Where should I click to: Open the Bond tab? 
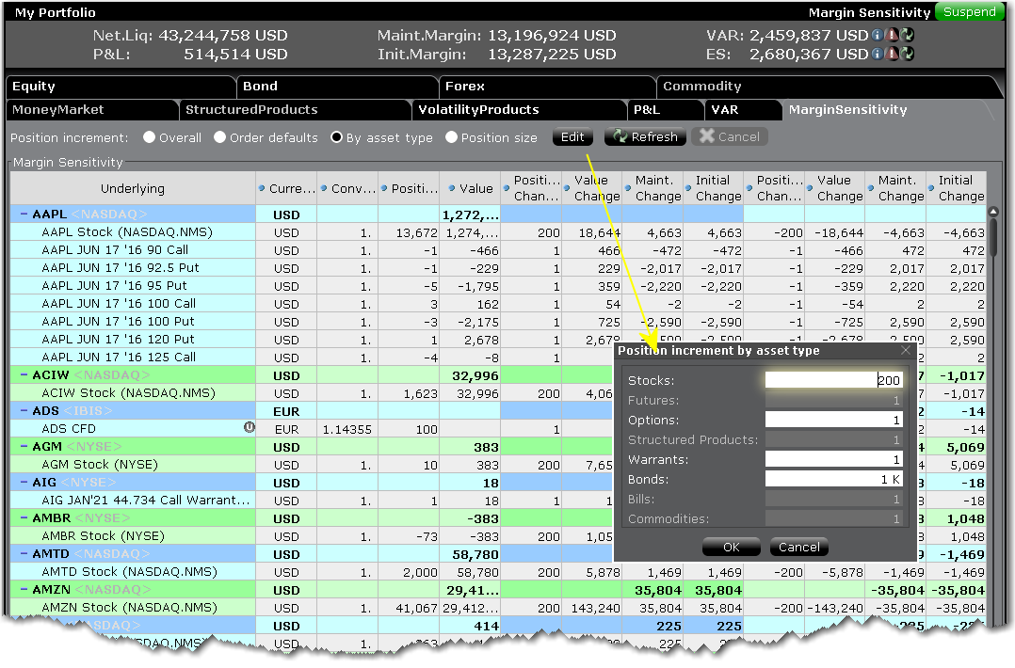coord(337,87)
